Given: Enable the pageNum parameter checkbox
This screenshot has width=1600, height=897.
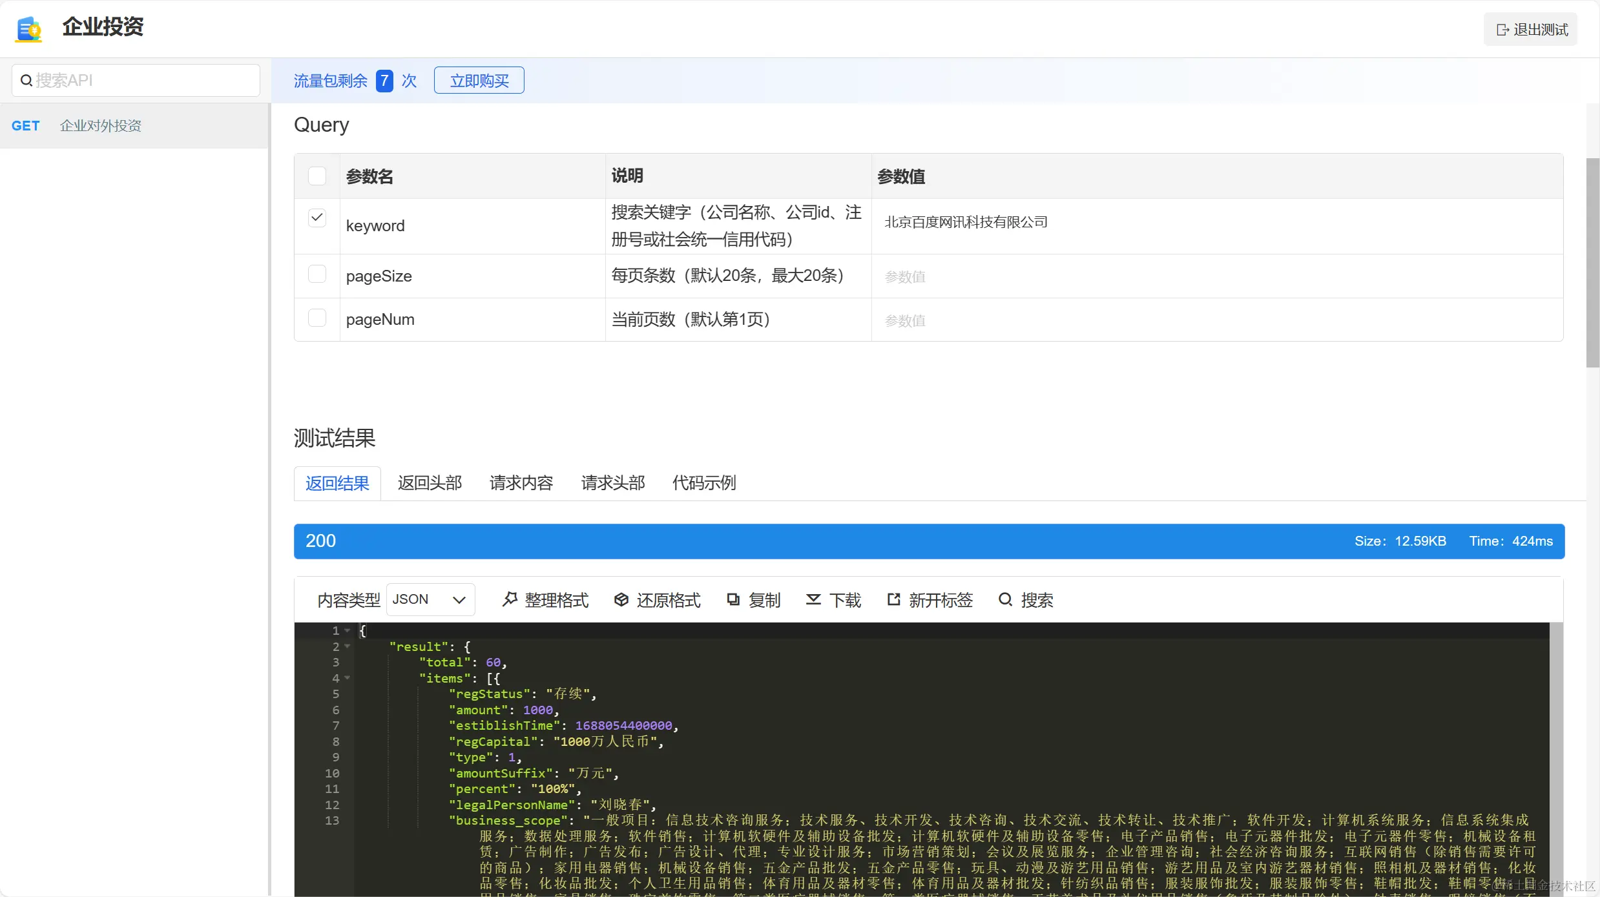Looking at the screenshot, I should coord(317,318).
